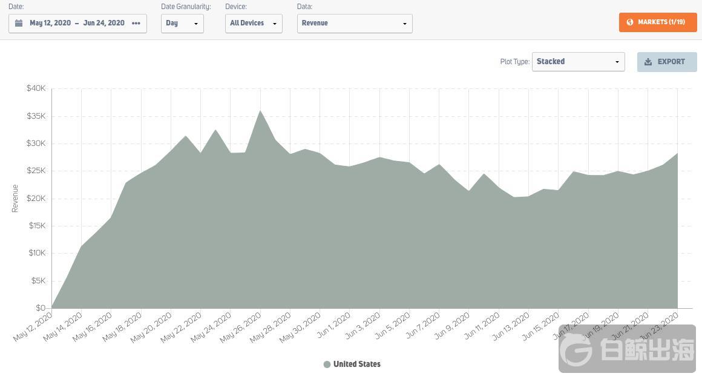This screenshot has height=379, width=702.
Task: Select the May 12, 2020 start date
Action: pos(50,23)
